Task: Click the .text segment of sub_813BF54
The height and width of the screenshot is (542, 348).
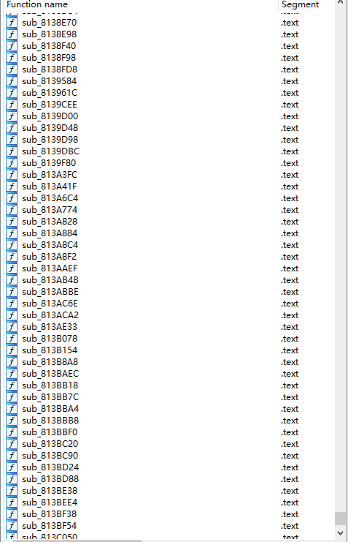Action: 290,526
